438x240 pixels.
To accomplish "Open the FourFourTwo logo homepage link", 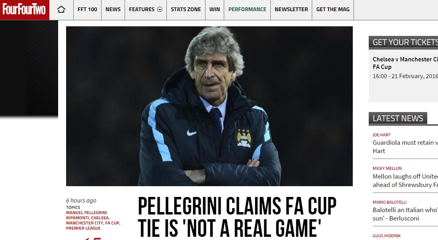I will coord(24,10).
